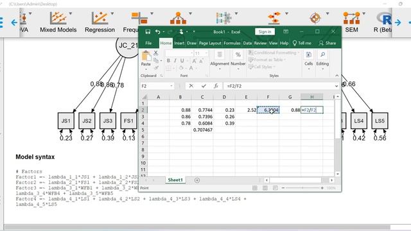Collapse the Excel ribbon with chevron

[337, 76]
